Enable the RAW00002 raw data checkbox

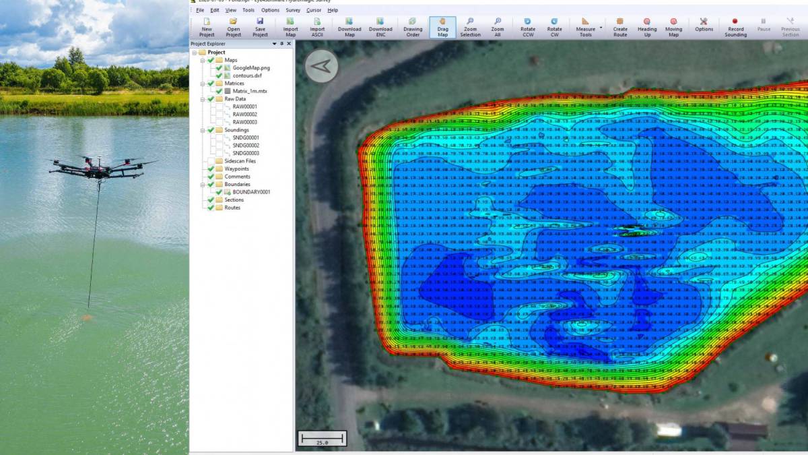click(x=219, y=115)
